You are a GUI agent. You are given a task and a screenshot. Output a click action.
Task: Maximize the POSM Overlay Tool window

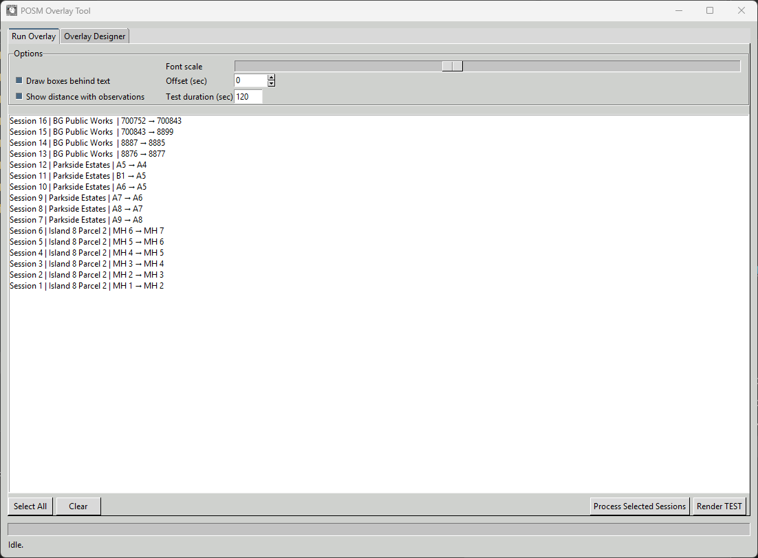click(710, 10)
